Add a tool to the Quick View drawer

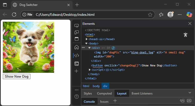tap(115, 101)
